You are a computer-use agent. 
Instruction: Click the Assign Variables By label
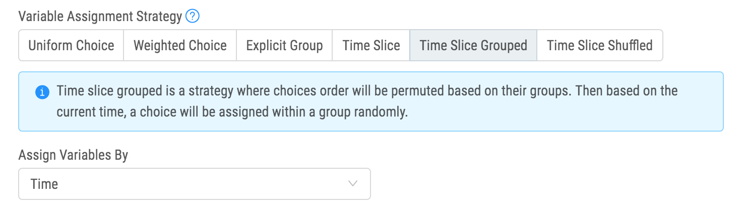click(x=73, y=155)
